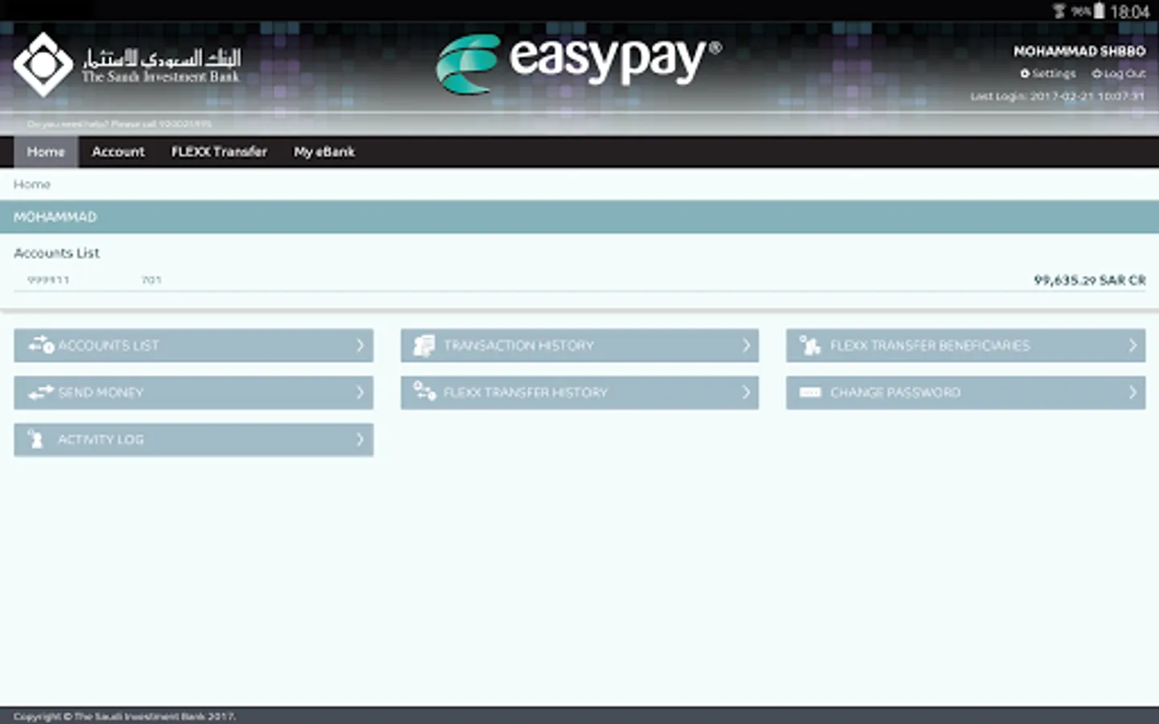The height and width of the screenshot is (724, 1159).
Task: Open Transaction History button
Action: (x=579, y=345)
